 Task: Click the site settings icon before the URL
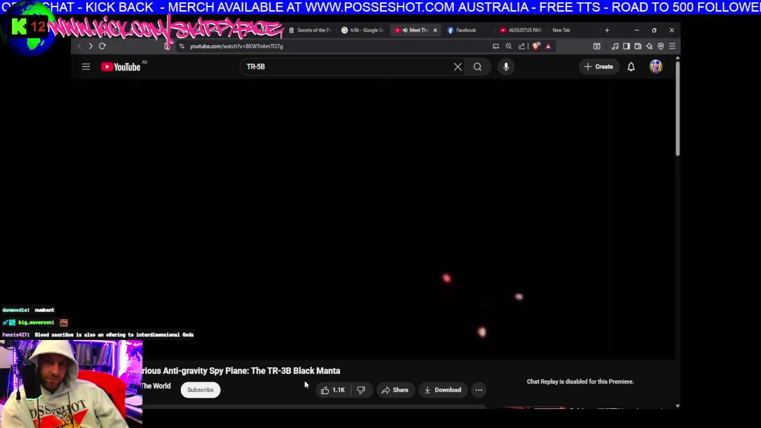[182, 46]
